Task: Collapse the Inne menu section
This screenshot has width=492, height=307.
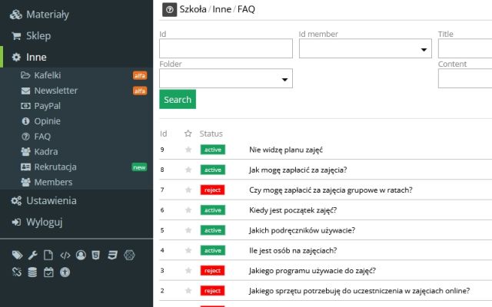Action: point(36,57)
